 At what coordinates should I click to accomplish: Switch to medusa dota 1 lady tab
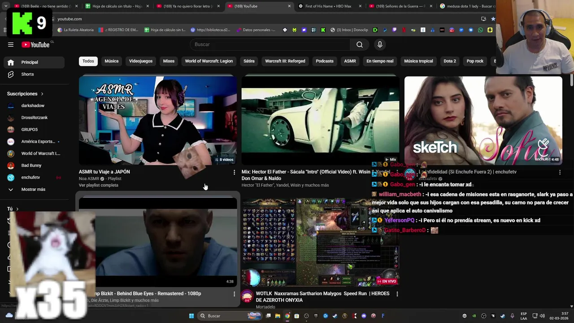(x=466, y=6)
